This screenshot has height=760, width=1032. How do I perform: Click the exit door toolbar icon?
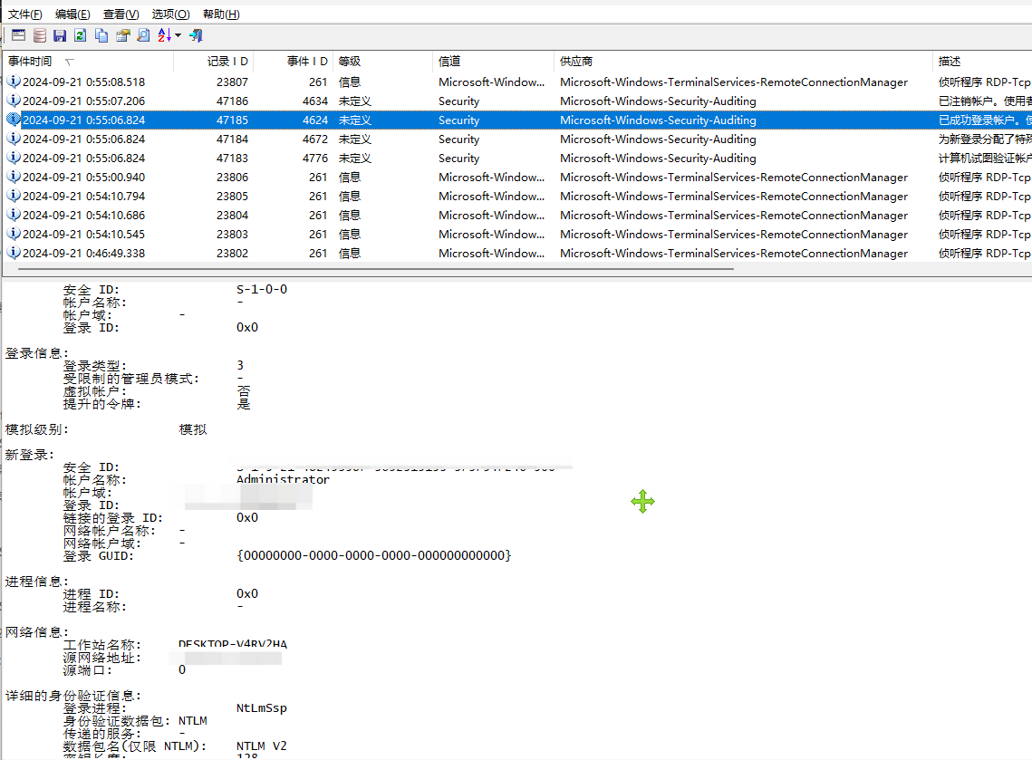pyautogui.click(x=196, y=35)
